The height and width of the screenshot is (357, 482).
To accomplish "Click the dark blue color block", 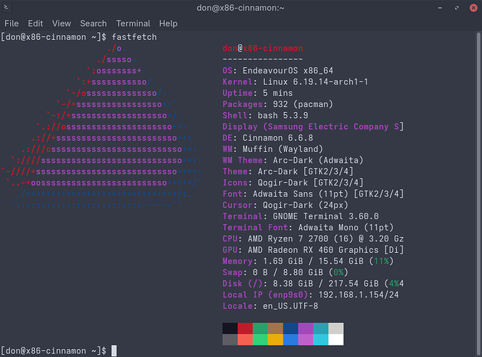I will 291,328.
